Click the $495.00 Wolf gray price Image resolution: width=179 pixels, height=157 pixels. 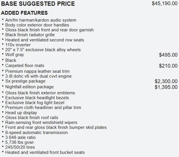168,55
